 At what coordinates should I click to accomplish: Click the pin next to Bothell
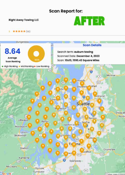[89, 88]
